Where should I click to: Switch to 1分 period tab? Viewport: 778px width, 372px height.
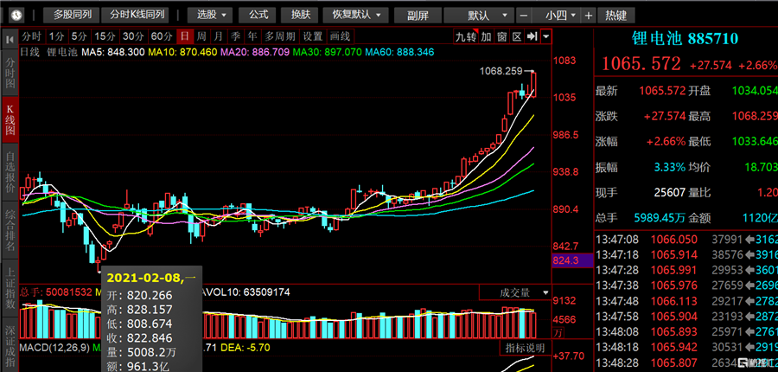(56, 36)
